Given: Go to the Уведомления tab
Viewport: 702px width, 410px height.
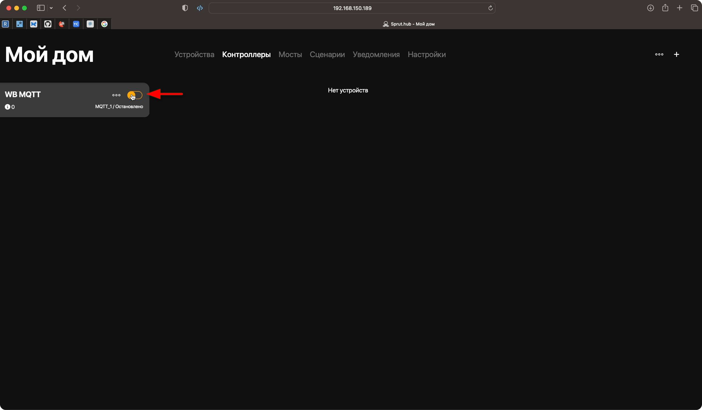Looking at the screenshot, I should click(x=376, y=55).
